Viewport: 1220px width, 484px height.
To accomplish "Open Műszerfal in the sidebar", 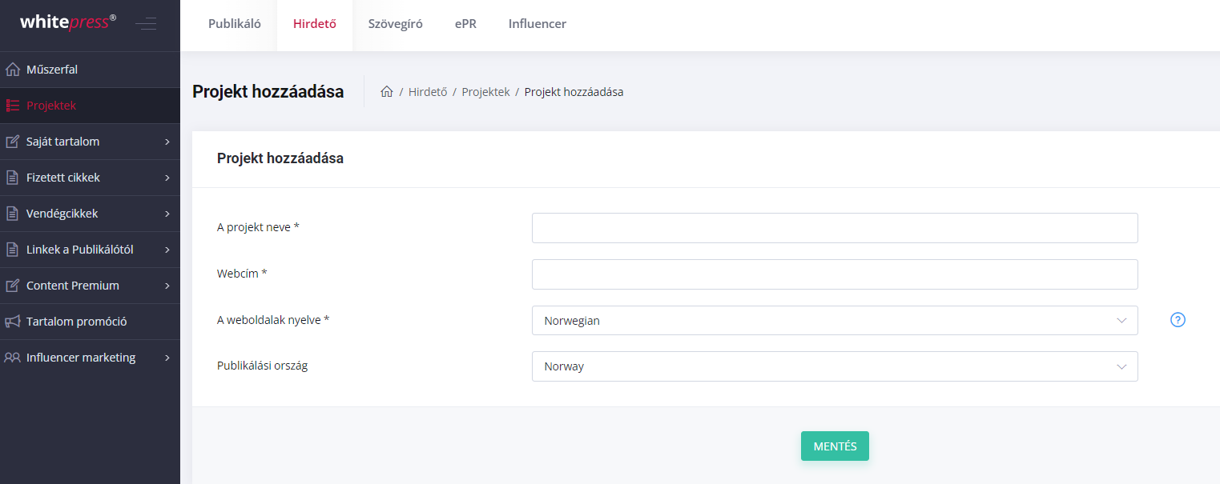I will pyautogui.click(x=90, y=70).
